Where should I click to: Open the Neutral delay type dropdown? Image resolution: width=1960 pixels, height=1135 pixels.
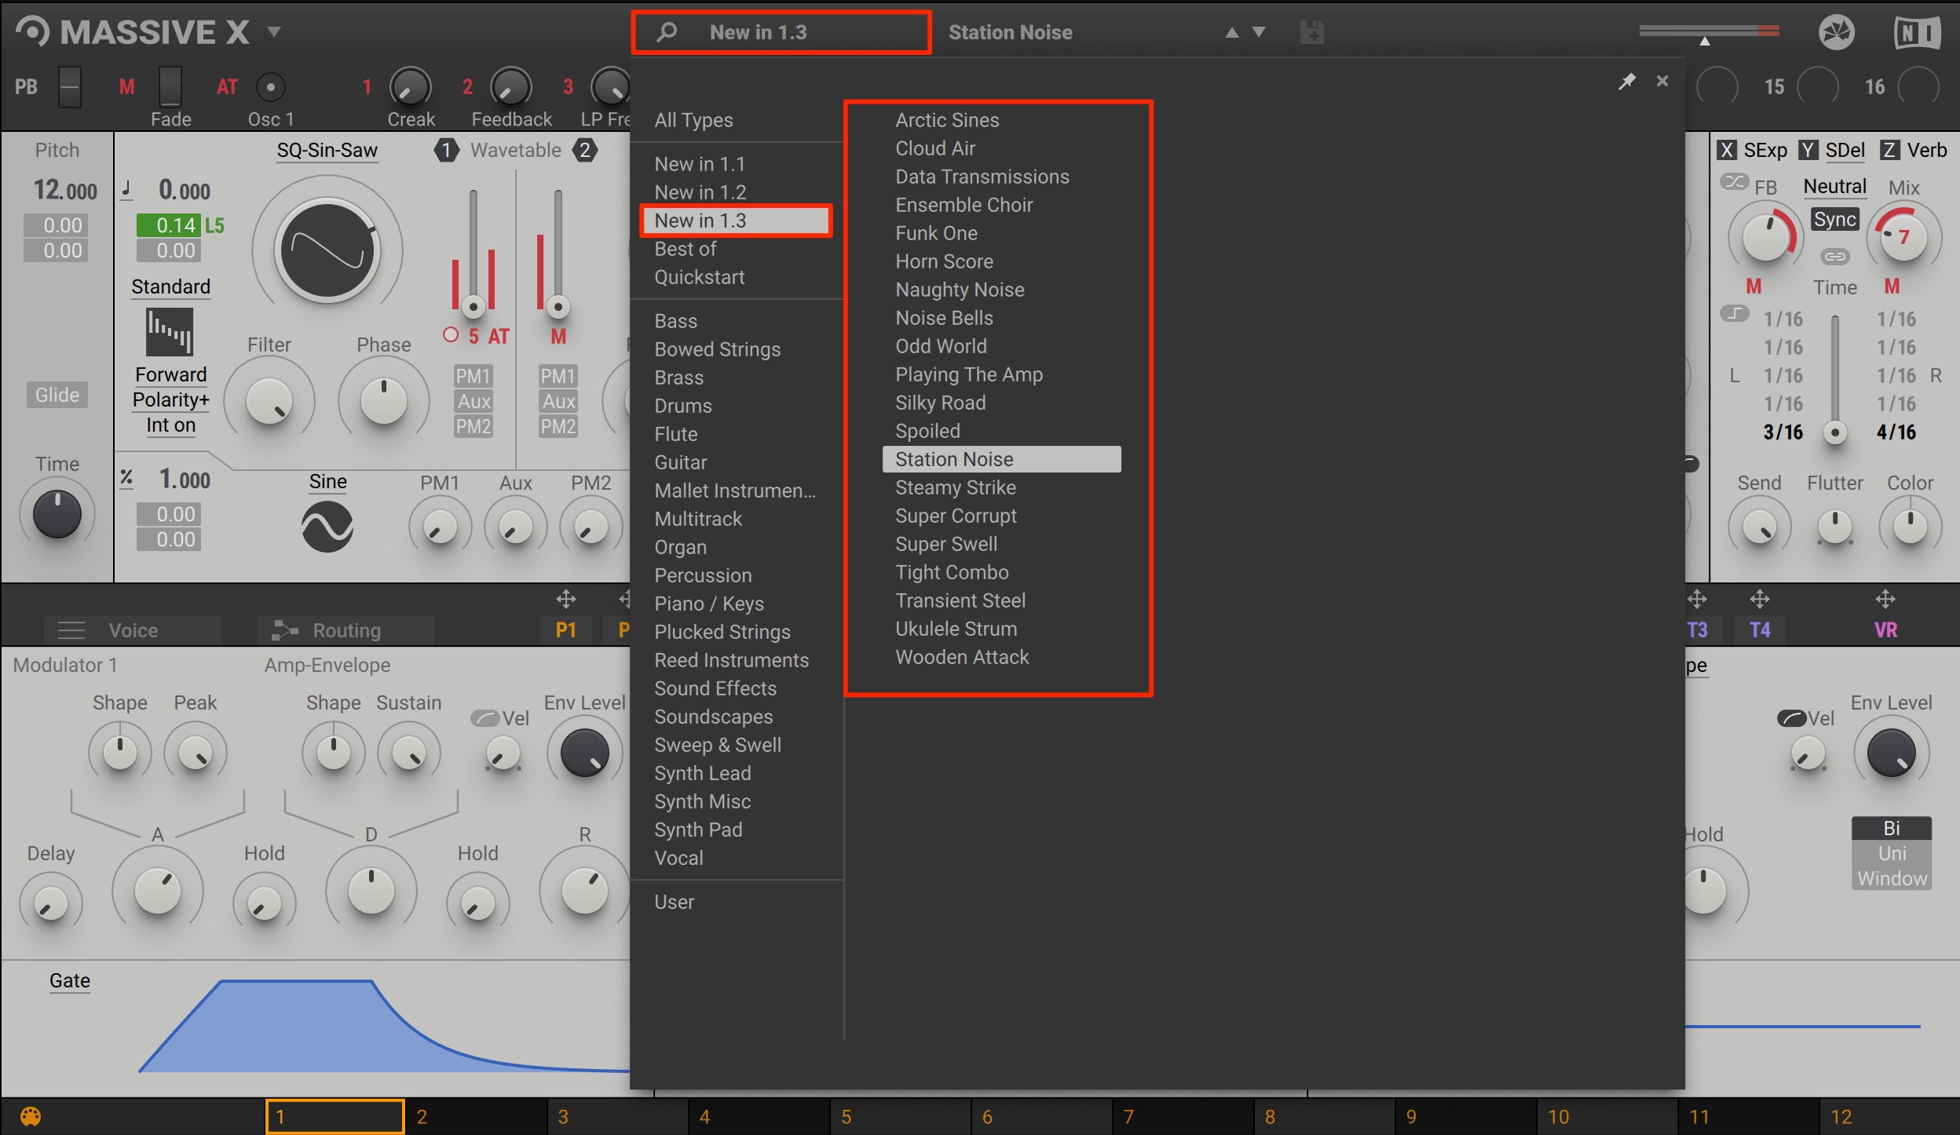click(x=1834, y=186)
